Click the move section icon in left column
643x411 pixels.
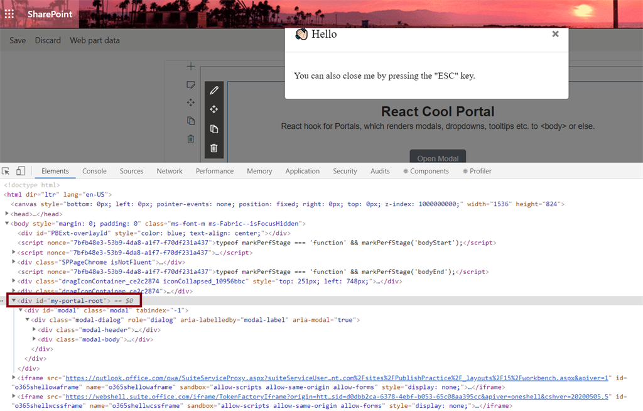(191, 102)
